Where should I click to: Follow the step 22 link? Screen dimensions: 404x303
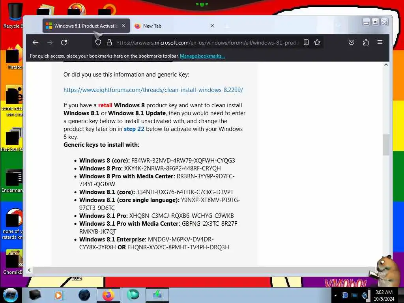click(134, 129)
